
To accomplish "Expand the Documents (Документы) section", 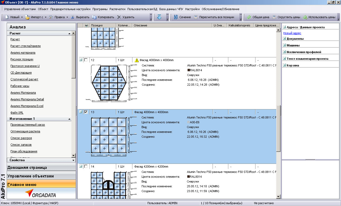I will pyautogui.click(x=285, y=38).
